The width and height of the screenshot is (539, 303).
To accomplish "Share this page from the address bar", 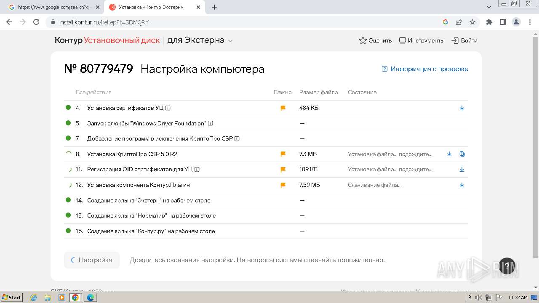I will tap(459, 22).
